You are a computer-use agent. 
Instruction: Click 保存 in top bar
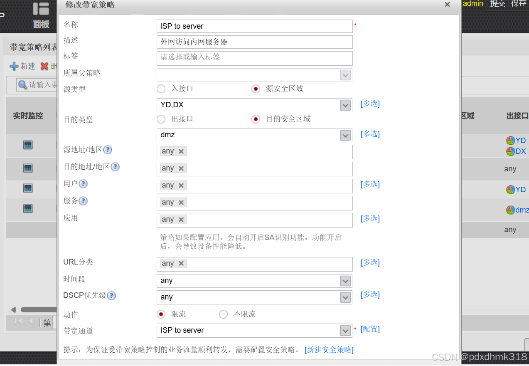pos(519,4)
